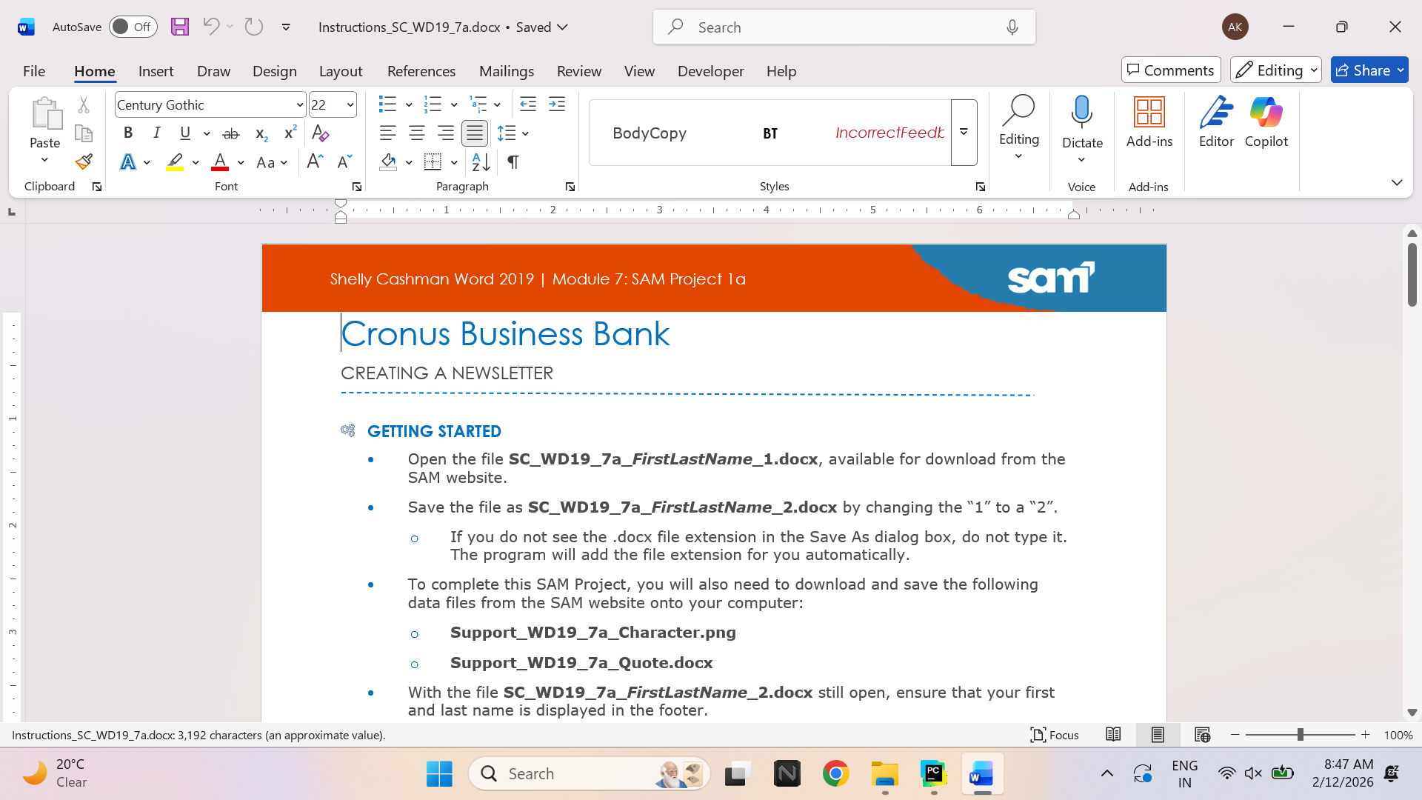Click the Decrease Indent icon
This screenshot has width=1422, height=800.
[x=528, y=104]
